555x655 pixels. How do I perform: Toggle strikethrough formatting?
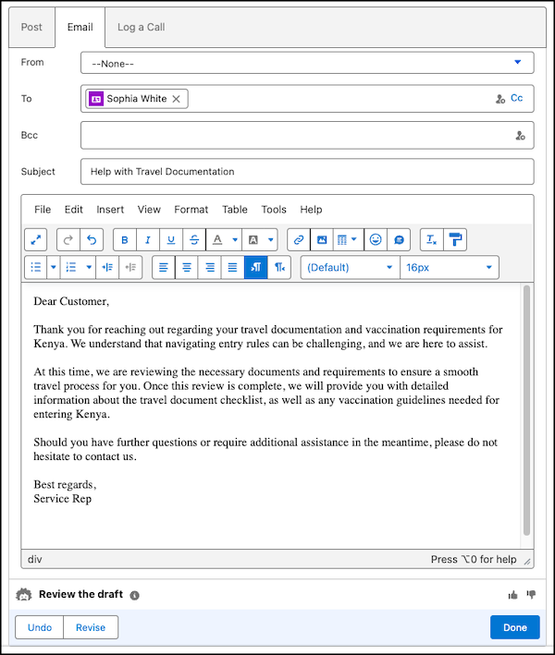point(194,240)
